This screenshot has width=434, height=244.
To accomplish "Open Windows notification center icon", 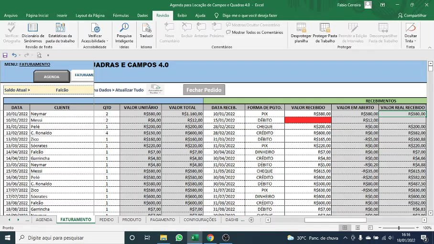I will 424,238.
